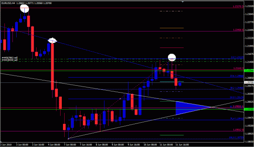Click the 1.22770 price scale value
Image resolution: width=254 pixels, height=147 pixels.
249,22
